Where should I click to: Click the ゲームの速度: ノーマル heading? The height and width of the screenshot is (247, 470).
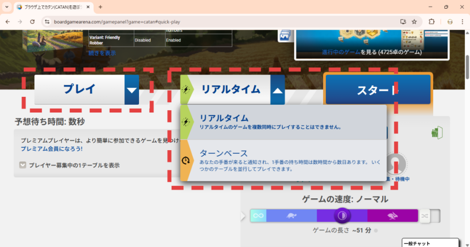tap(345, 199)
